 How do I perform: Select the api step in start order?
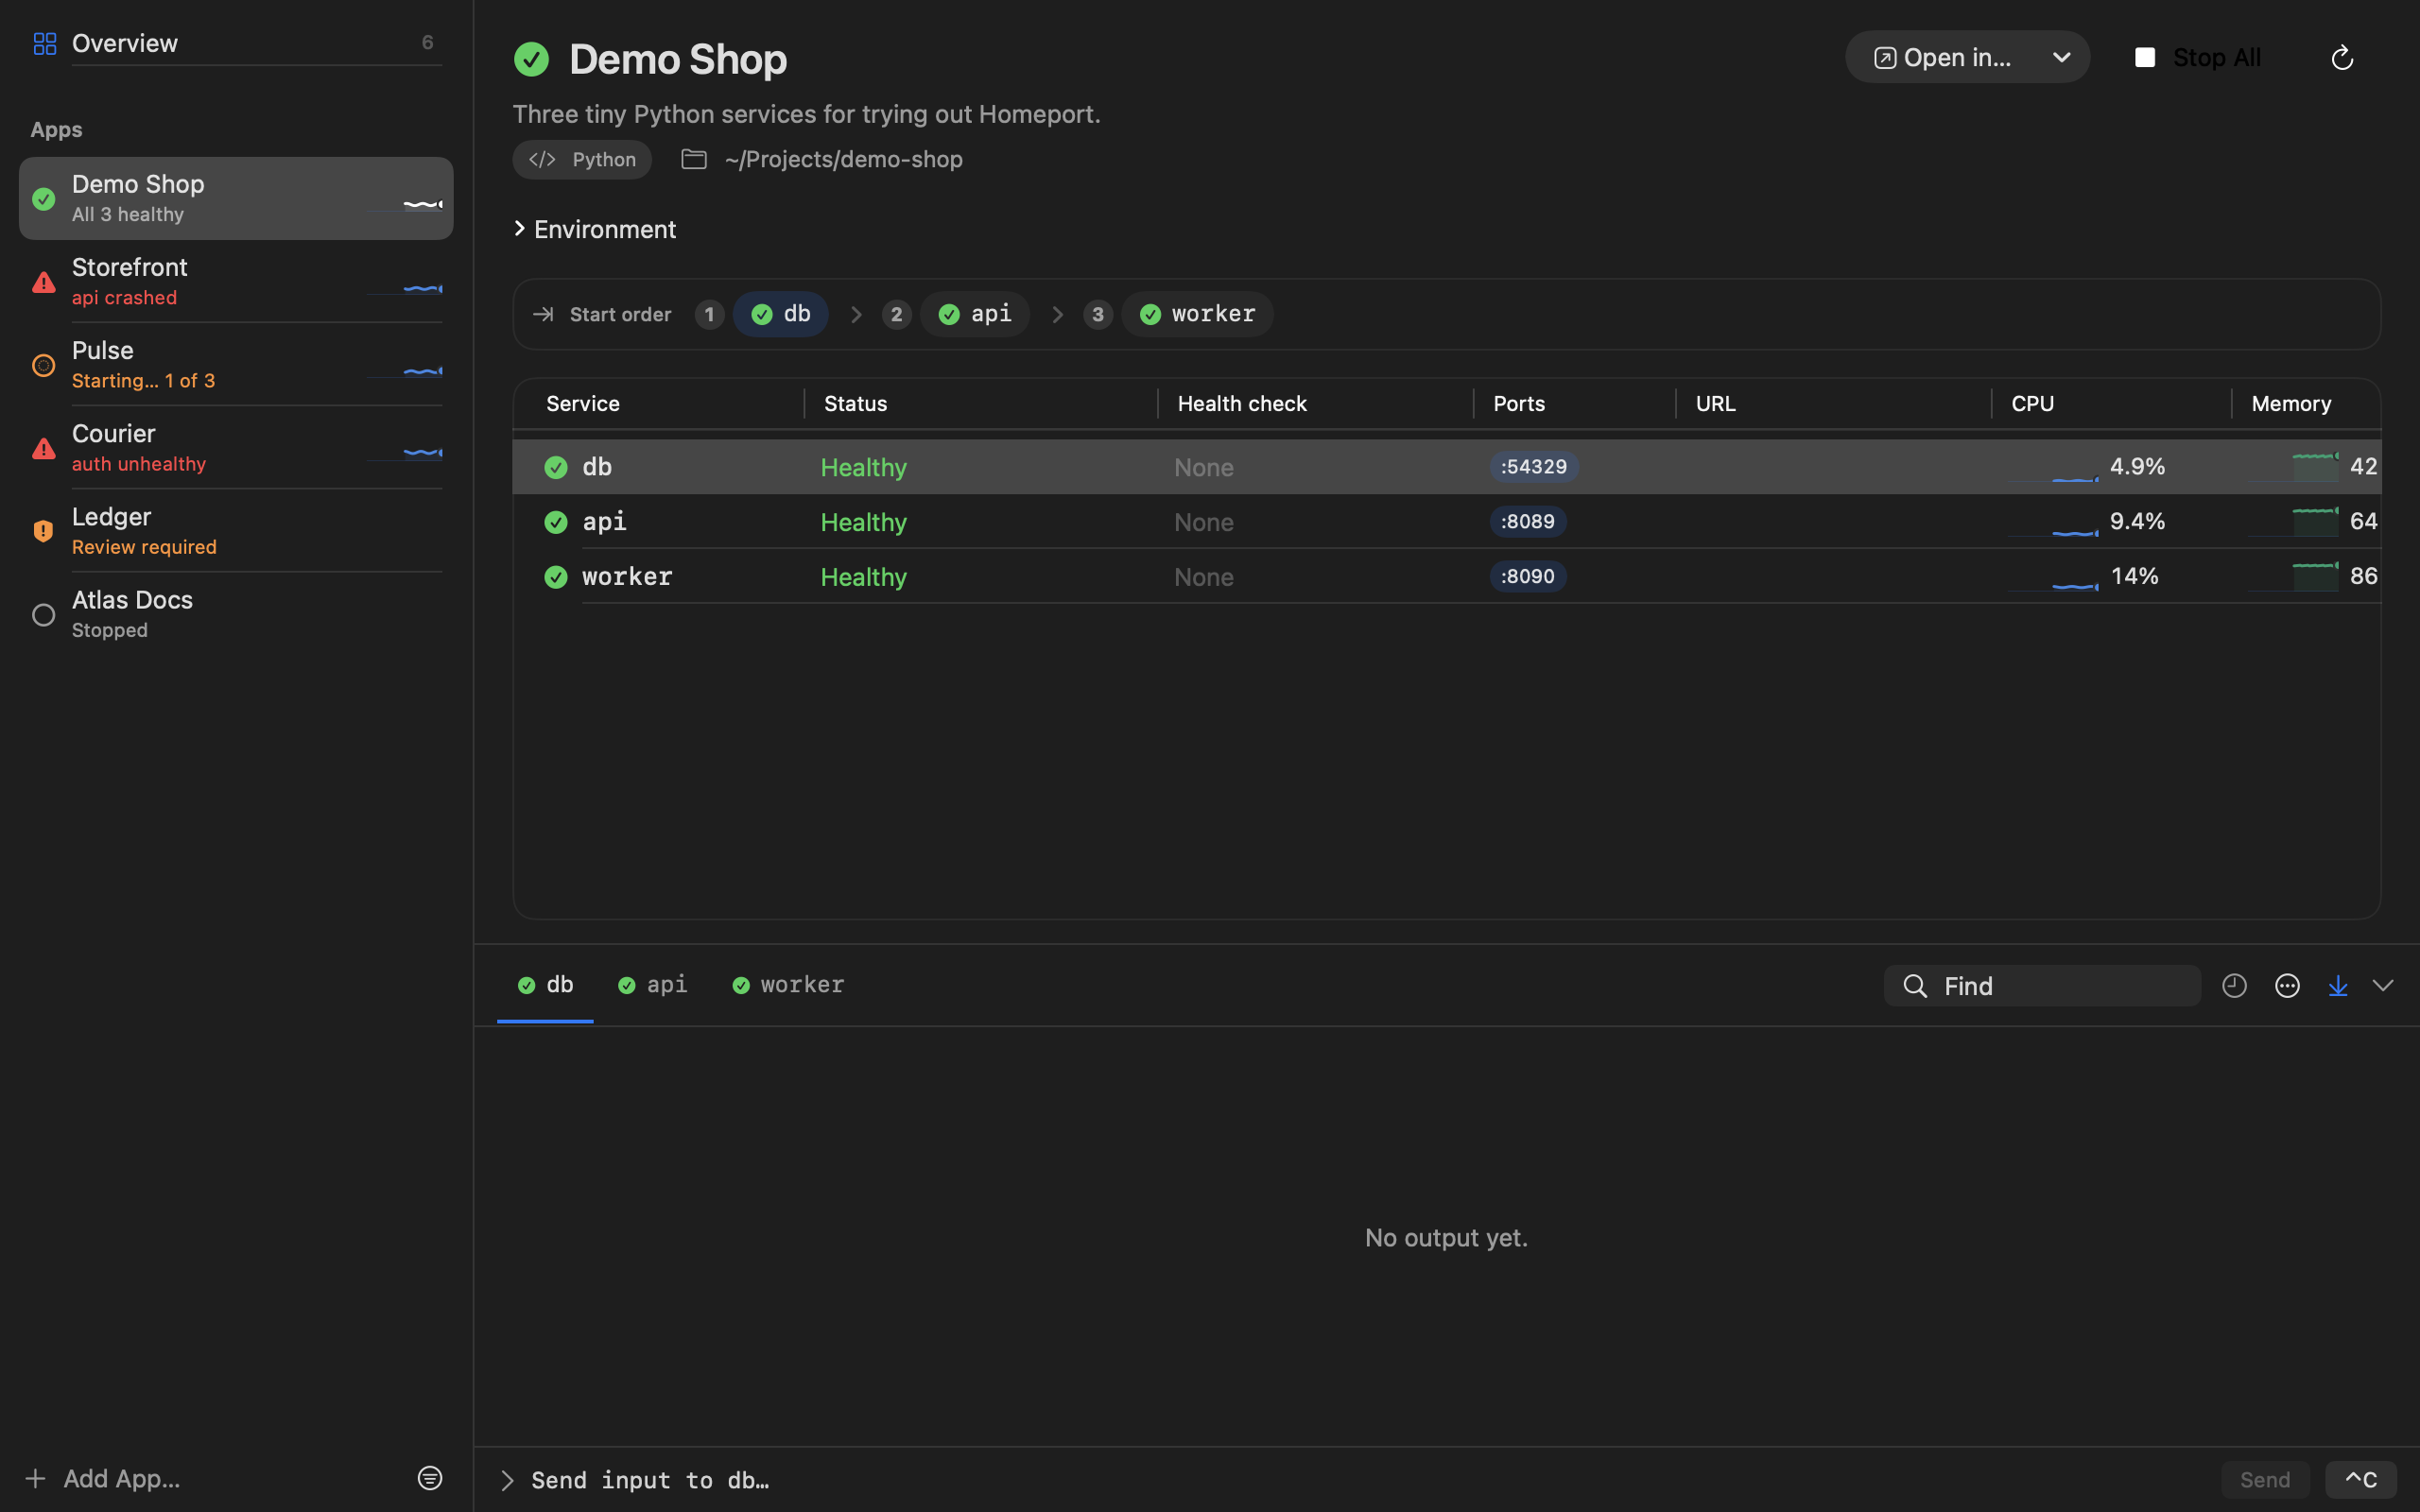(975, 314)
